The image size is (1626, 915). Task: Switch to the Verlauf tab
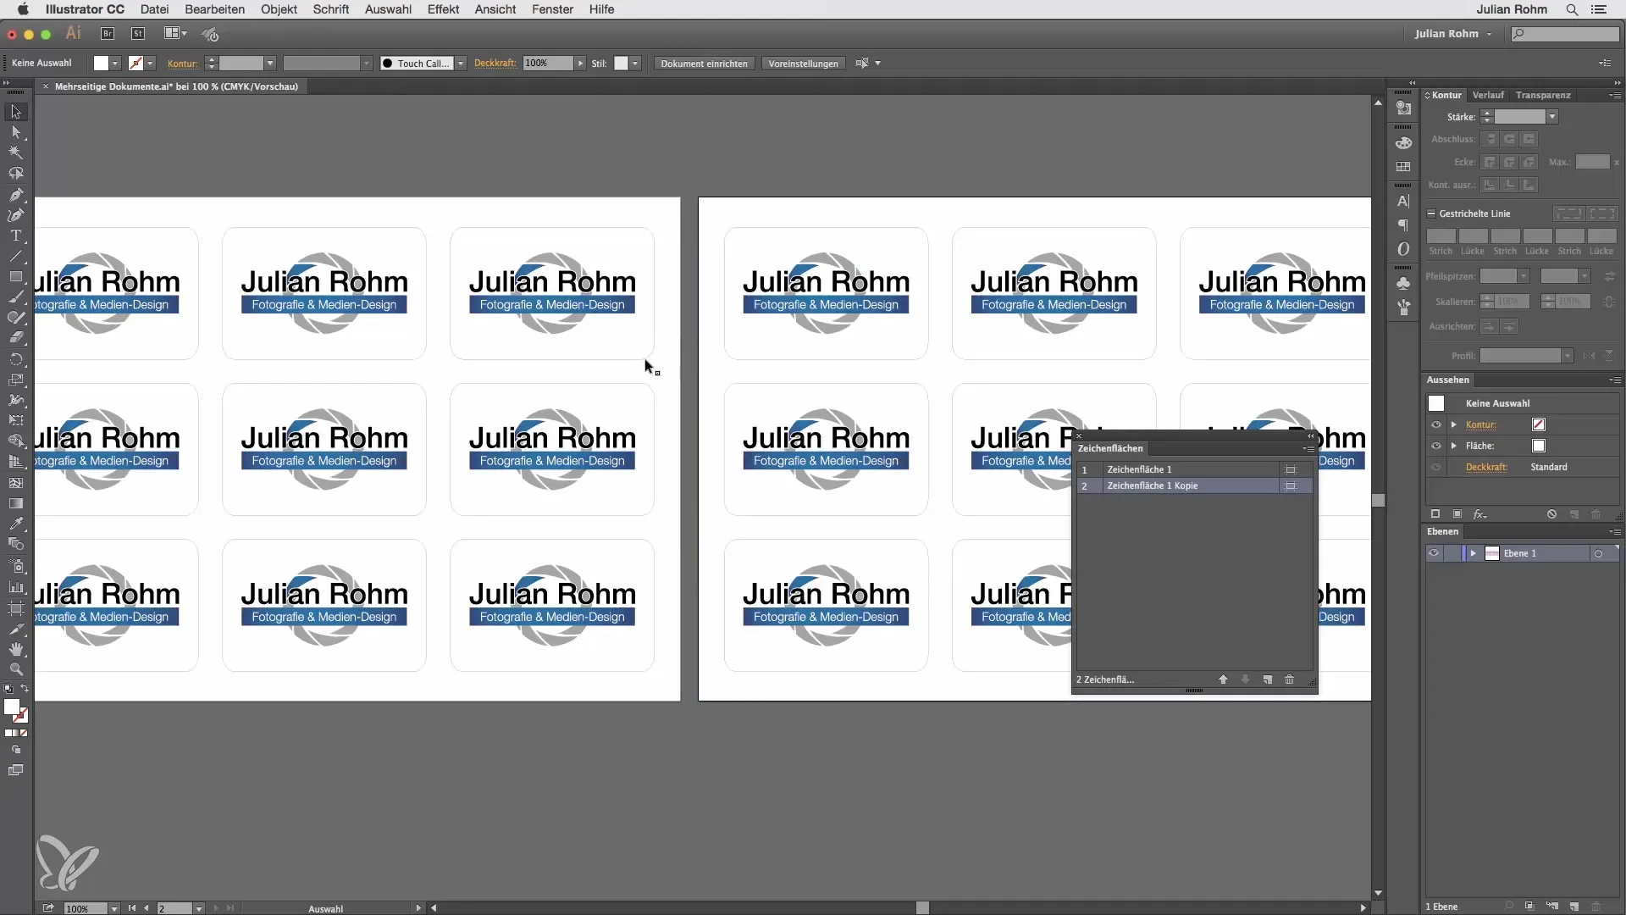coord(1488,95)
